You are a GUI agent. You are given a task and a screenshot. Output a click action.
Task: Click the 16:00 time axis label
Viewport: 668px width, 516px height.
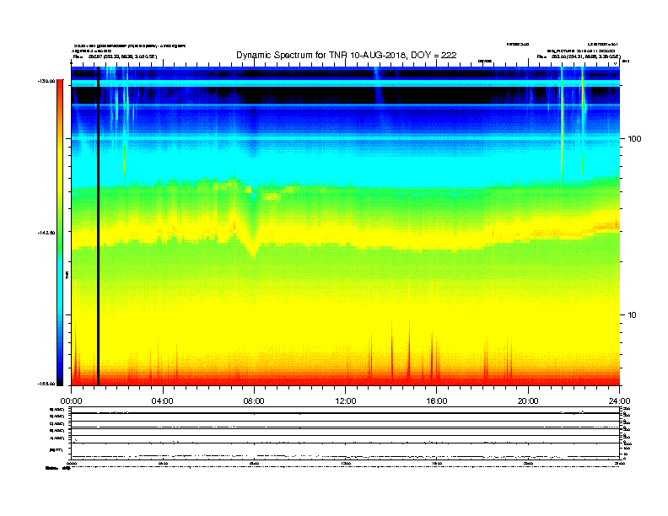[x=437, y=401]
